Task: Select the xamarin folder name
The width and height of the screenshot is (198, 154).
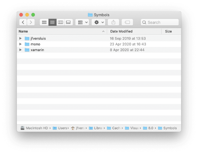Action: coord(37,50)
